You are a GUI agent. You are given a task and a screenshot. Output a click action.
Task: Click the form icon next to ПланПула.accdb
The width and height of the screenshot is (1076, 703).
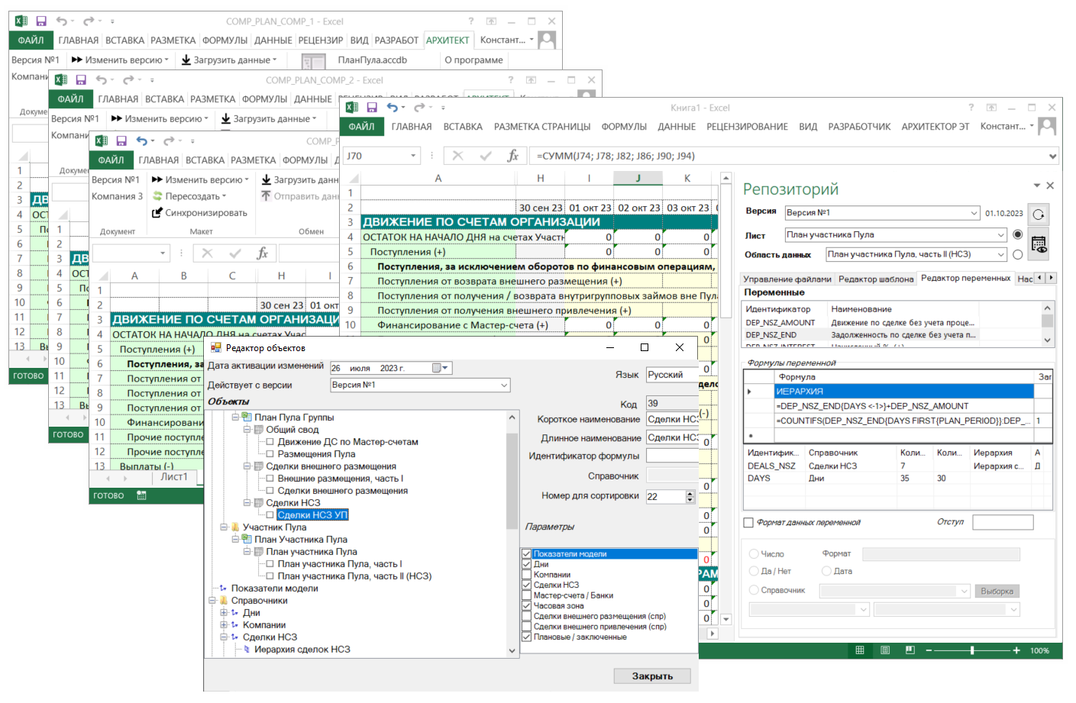[x=313, y=61]
